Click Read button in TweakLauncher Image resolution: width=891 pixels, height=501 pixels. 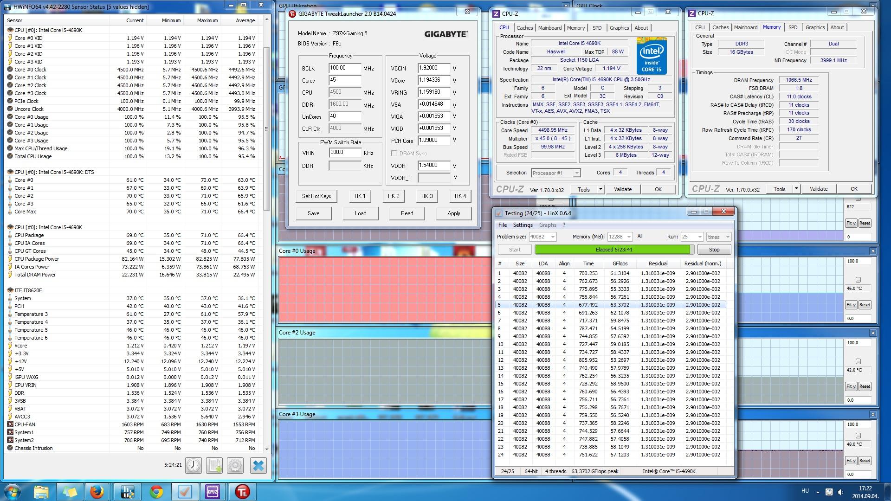pyautogui.click(x=407, y=213)
